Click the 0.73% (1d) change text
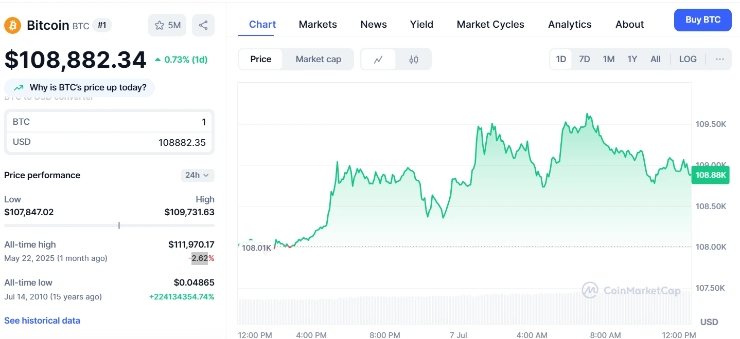This screenshot has width=740, height=339. [x=186, y=60]
